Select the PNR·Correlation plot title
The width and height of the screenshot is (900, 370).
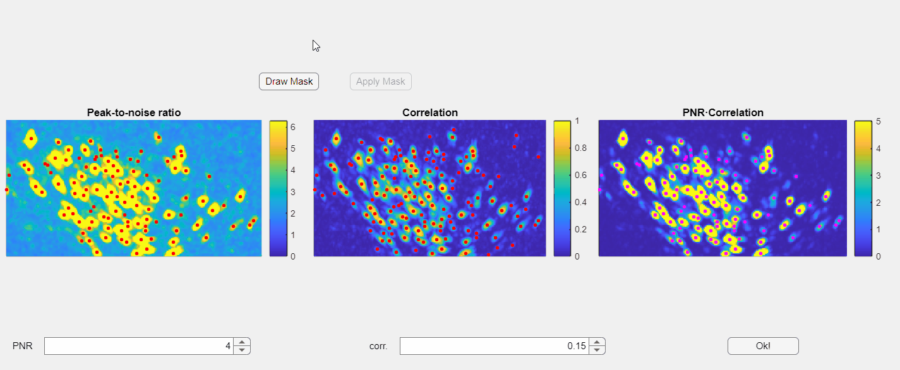(723, 113)
